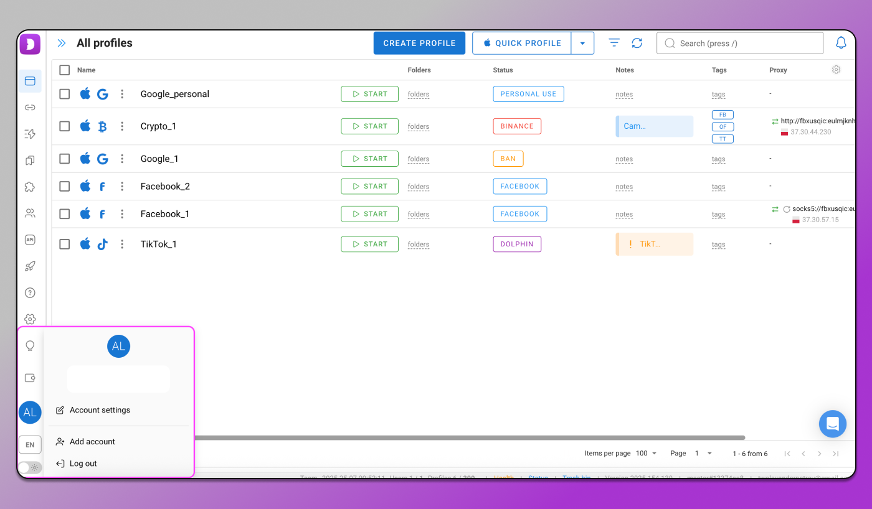The height and width of the screenshot is (509, 872).
Task: Open the API icon in sidebar
Action: (30, 240)
